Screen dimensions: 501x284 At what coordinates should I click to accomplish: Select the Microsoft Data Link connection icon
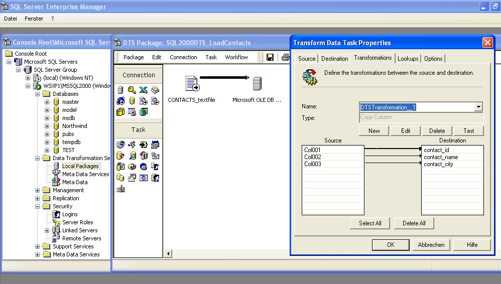pos(132,112)
